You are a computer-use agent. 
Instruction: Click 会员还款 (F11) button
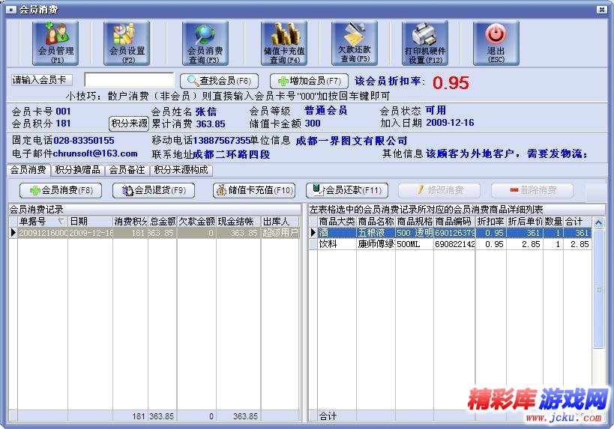click(x=347, y=190)
